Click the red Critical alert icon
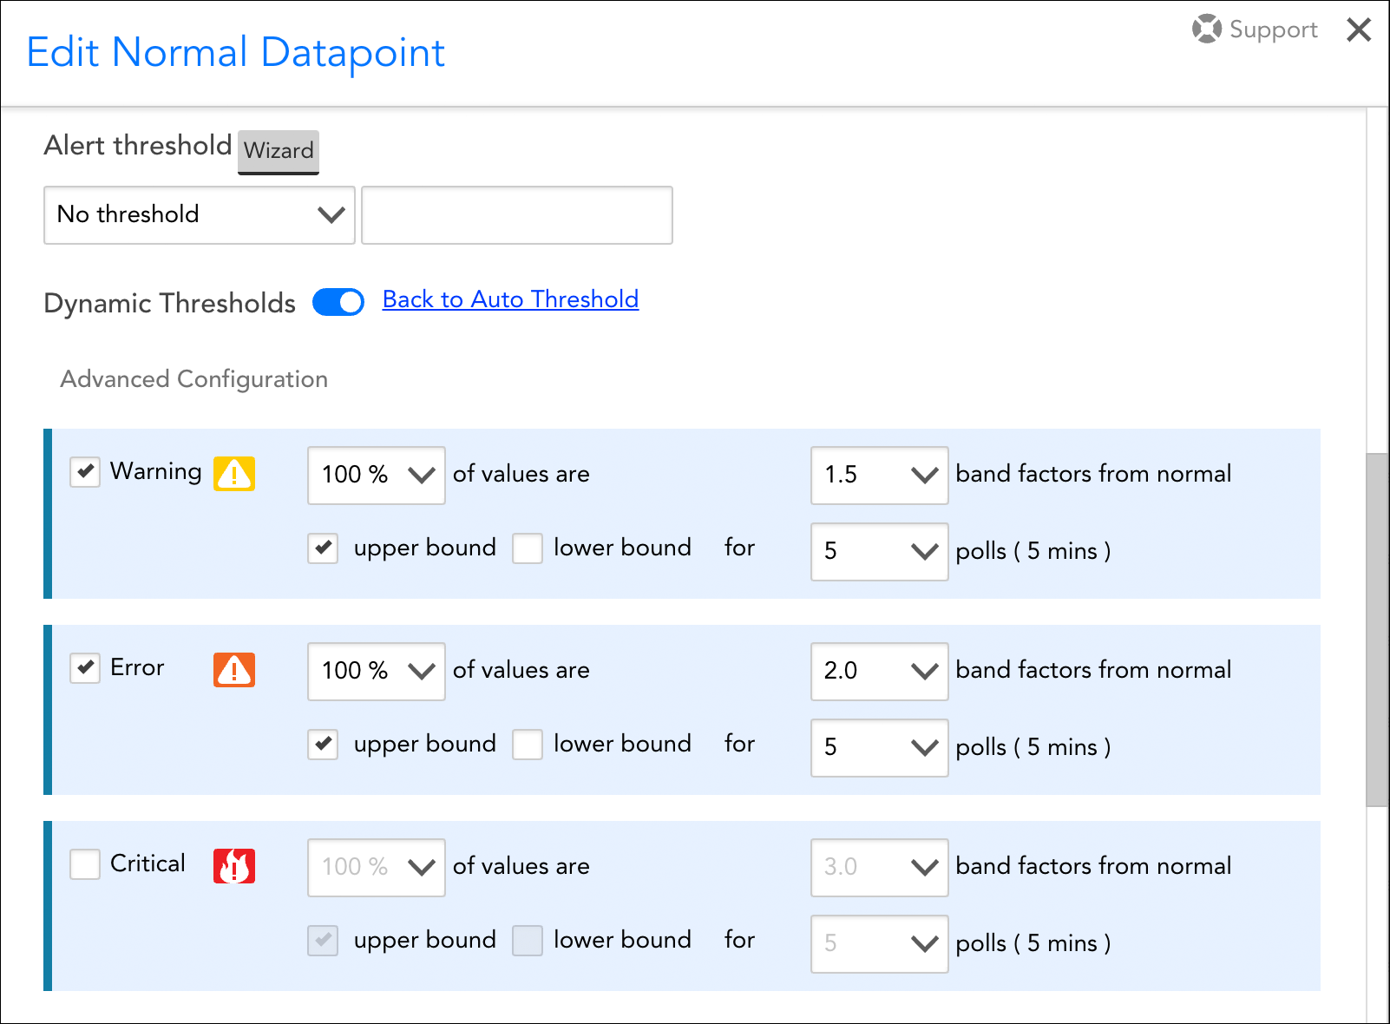 (233, 865)
